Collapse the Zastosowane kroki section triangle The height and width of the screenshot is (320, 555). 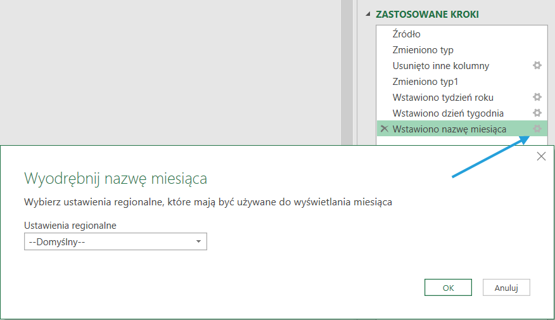click(369, 15)
